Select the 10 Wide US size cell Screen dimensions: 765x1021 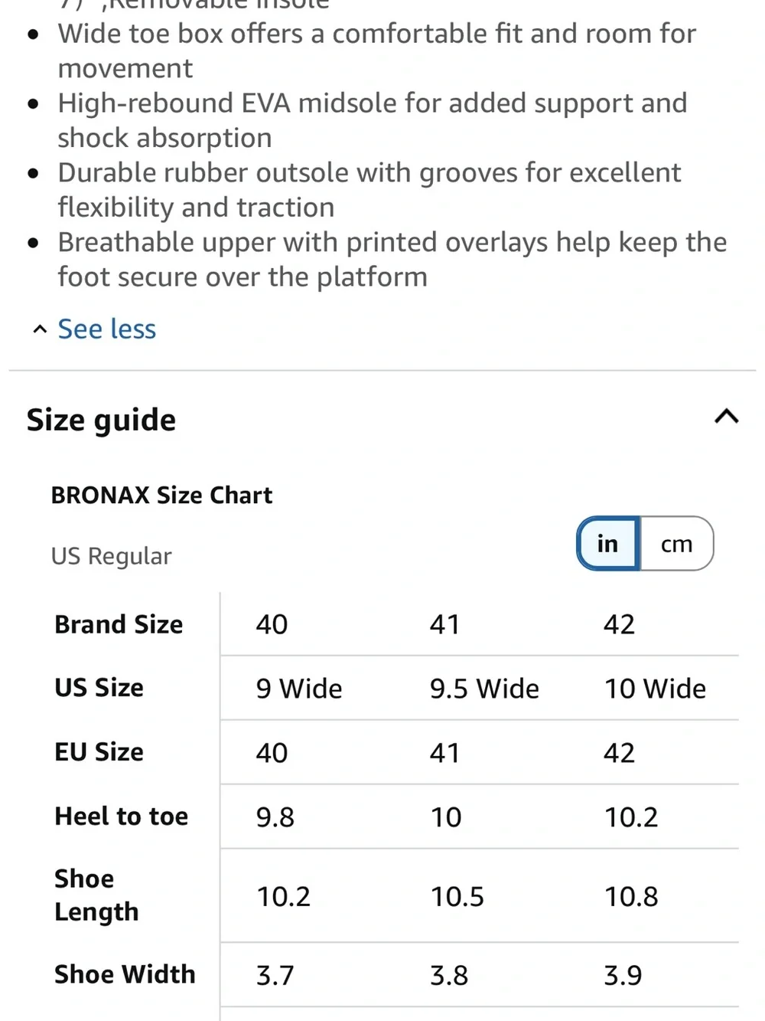tap(656, 689)
